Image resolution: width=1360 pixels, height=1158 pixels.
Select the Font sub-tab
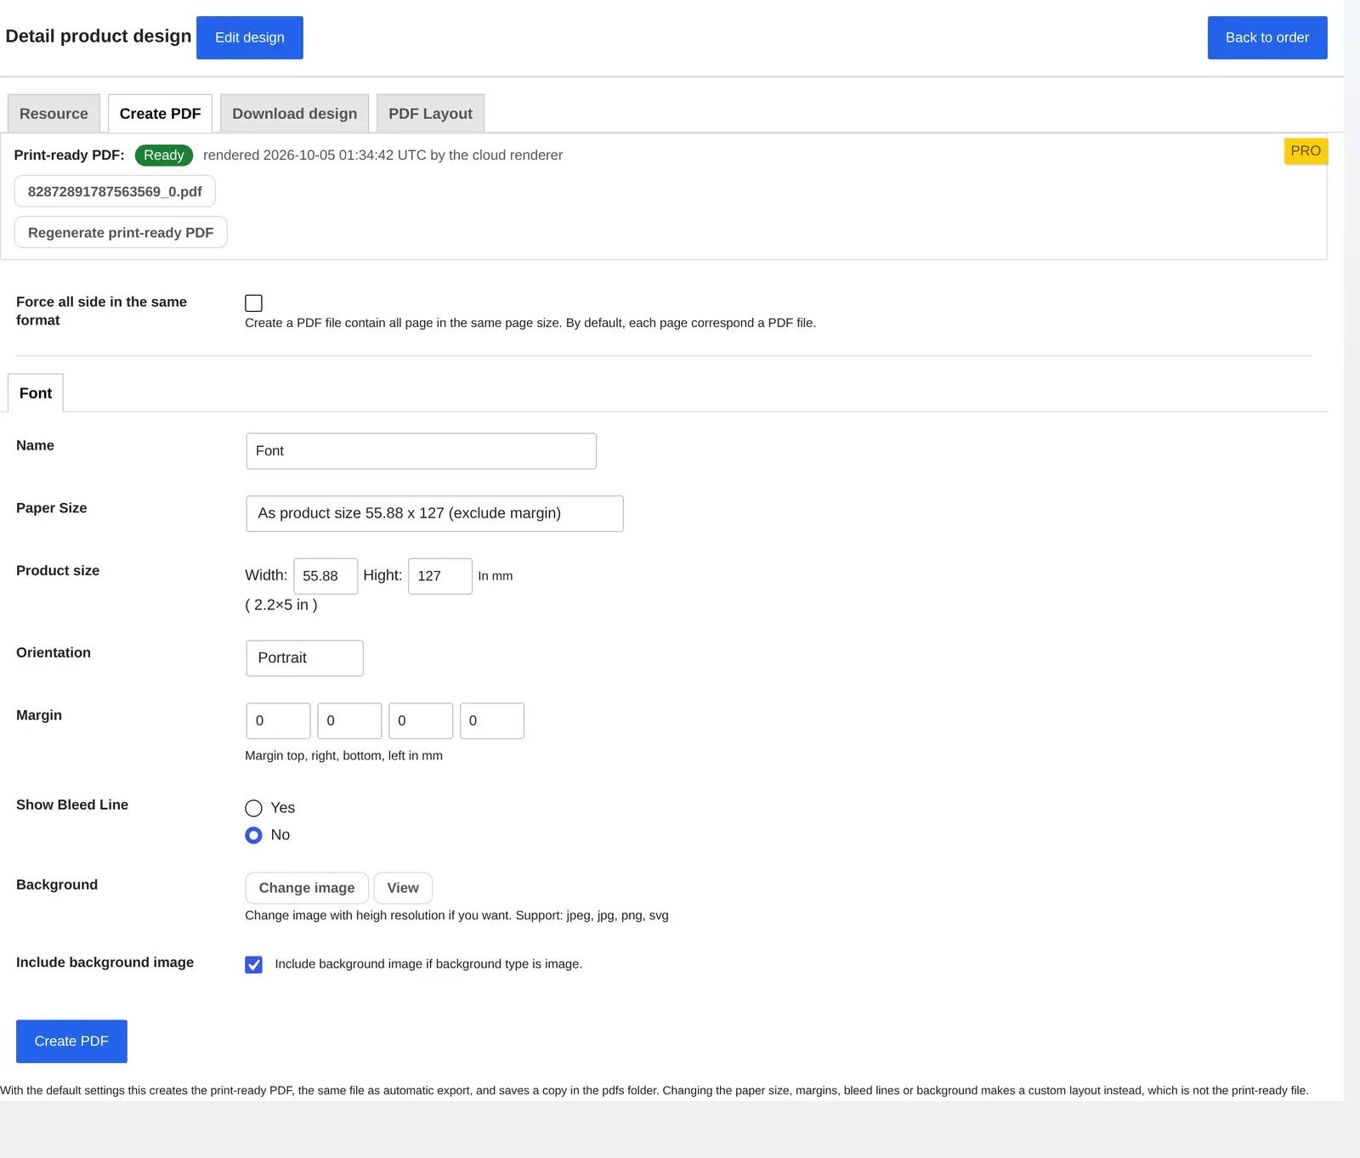pos(36,393)
